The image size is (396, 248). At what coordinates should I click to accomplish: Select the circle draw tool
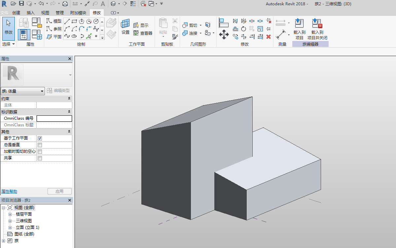click(96, 21)
